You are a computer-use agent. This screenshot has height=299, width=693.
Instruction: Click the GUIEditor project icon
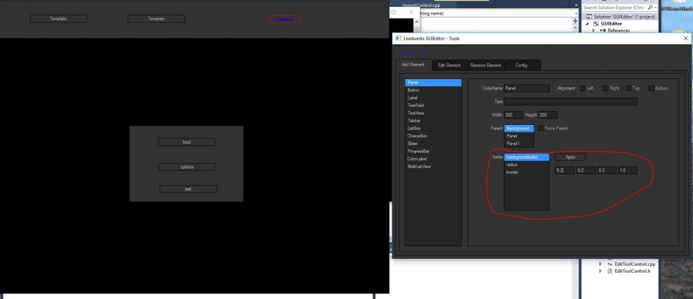[596, 24]
